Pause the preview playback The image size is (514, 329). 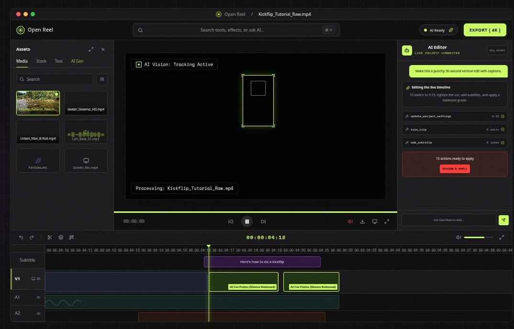[247, 221]
